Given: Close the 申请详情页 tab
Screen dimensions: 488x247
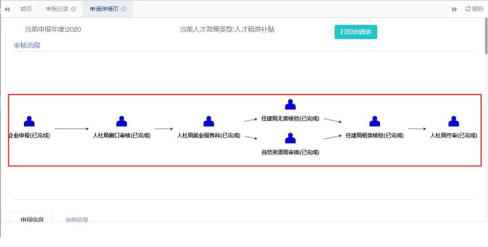Looking at the screenshot, I should click(123, 9).
